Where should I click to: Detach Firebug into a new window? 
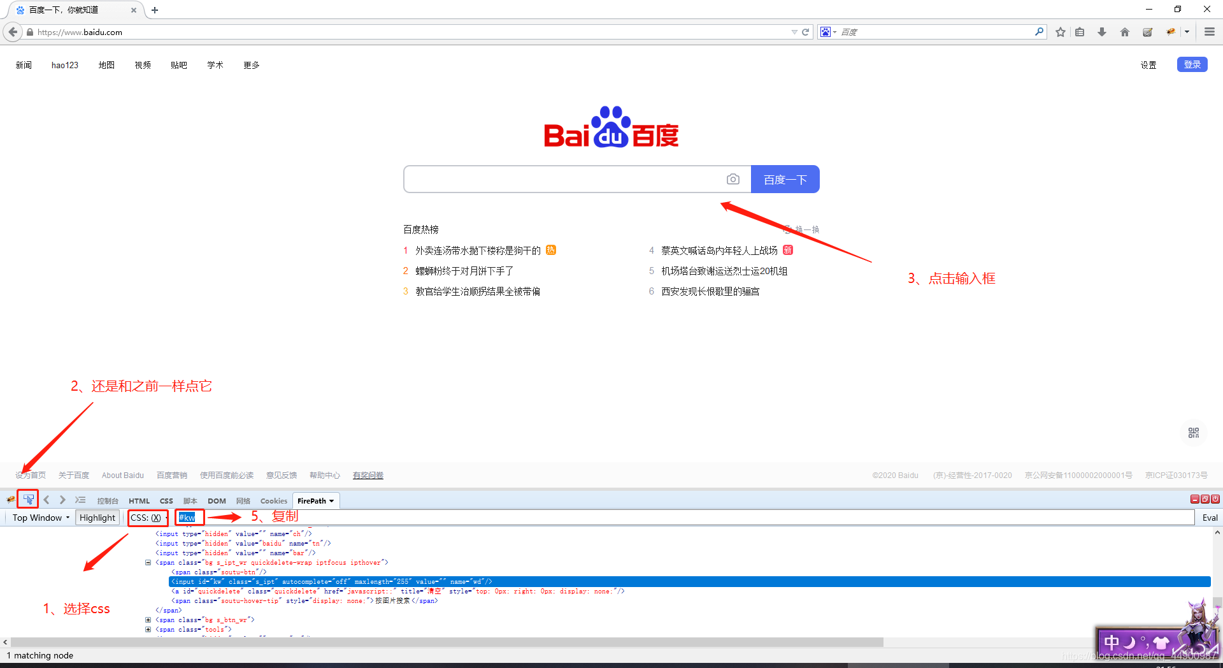tap(1205, 499)
